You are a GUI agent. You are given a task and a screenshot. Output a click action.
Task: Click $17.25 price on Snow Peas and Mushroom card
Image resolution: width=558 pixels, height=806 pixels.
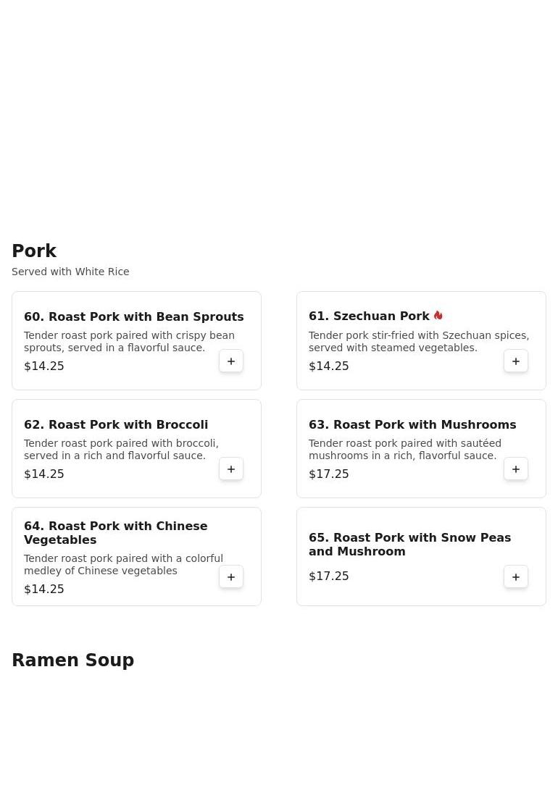[329, 576]
